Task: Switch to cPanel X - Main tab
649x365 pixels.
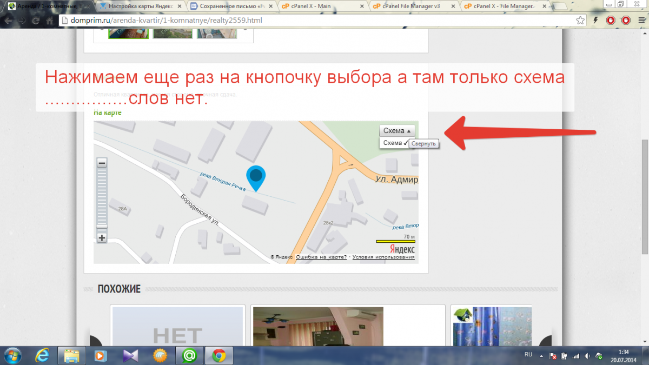Action: point(322,6)
